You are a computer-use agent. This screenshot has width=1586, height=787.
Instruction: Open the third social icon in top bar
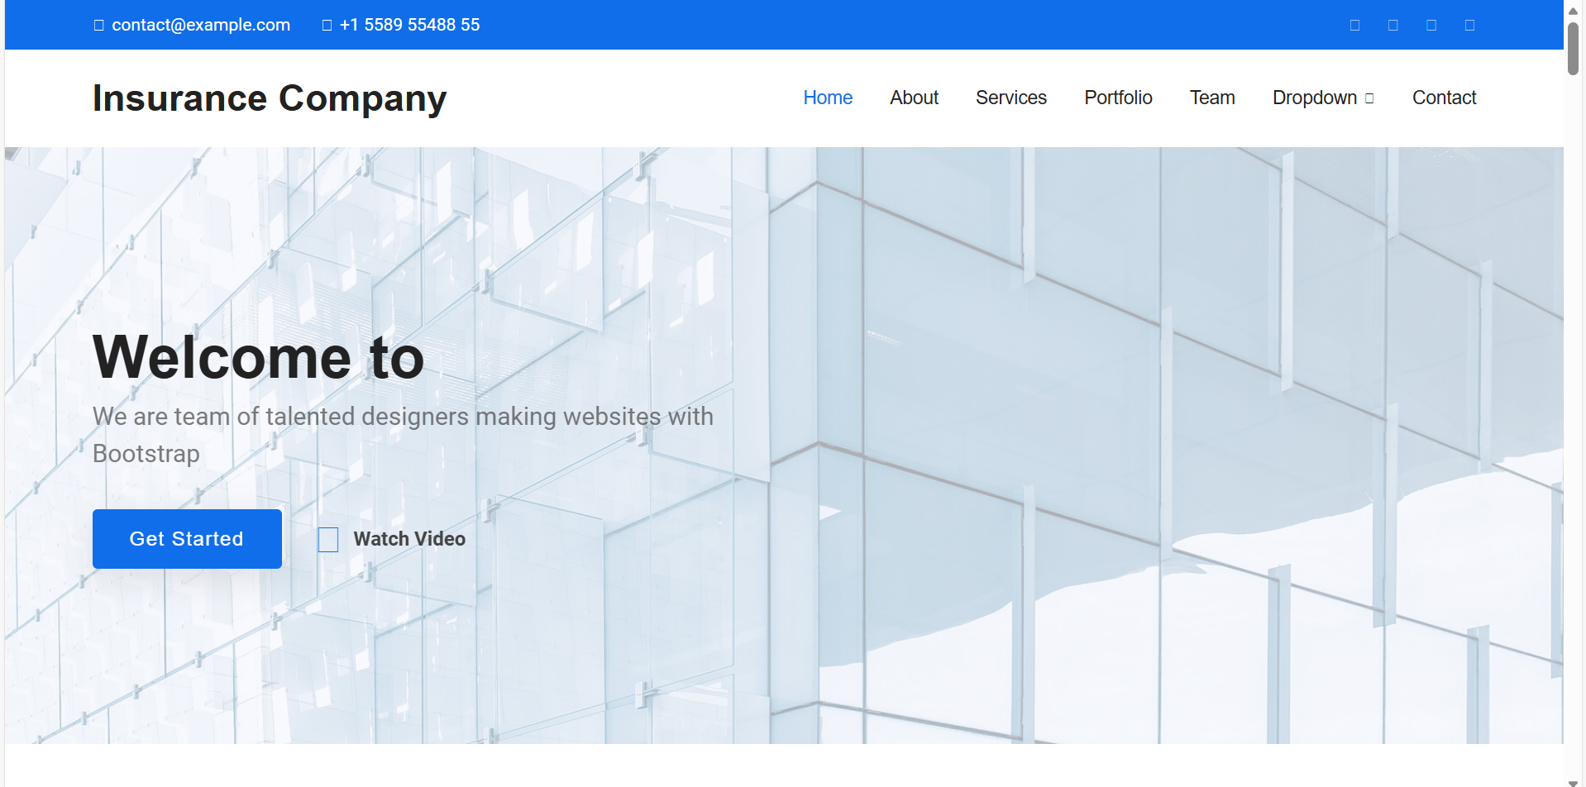tap(1431, 26)
